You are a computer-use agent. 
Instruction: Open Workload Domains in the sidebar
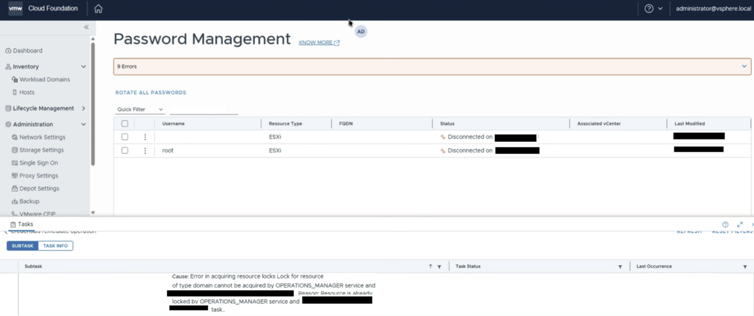[45, 79]
